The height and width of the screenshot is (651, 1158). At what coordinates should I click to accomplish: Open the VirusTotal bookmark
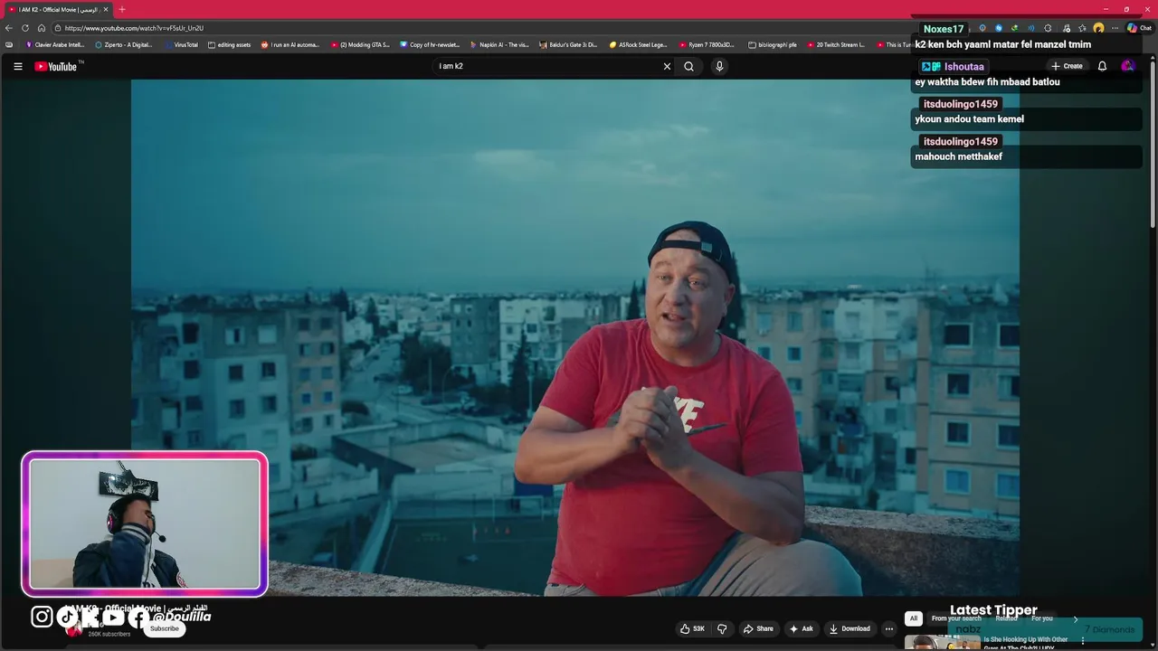[x=181, y=44]
